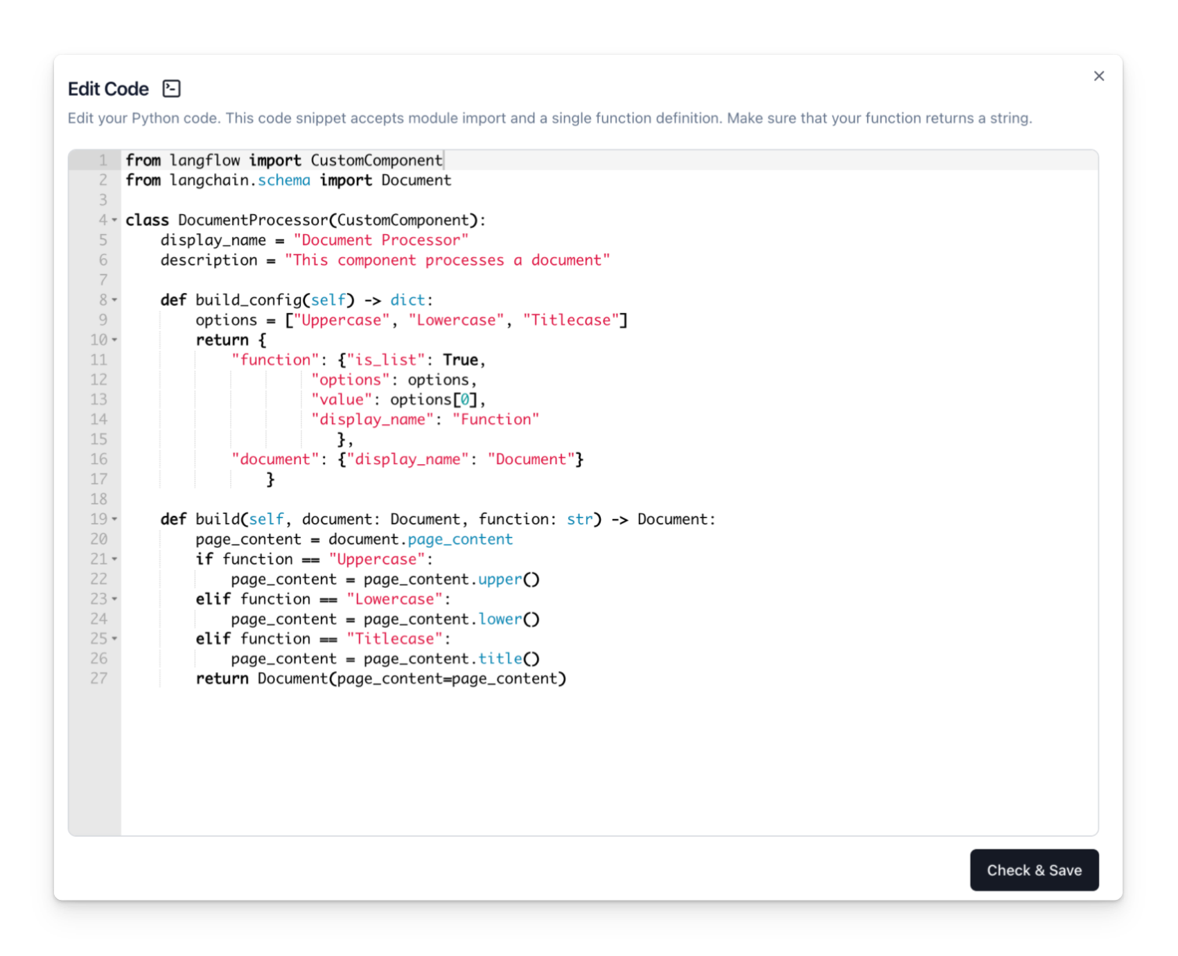Click the word schema in line 2
Viewport: 1178px width, 956px height.
pos(284,180)
